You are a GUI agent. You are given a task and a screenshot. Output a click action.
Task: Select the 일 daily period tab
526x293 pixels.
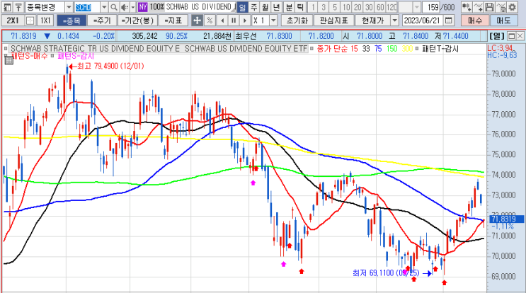[242, 7]
